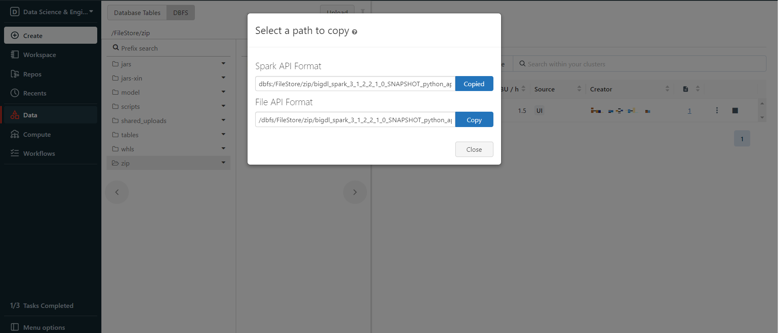Click the Spark API Format path field
The height and width of the screenshot is (333, 779).
point(355,84)
